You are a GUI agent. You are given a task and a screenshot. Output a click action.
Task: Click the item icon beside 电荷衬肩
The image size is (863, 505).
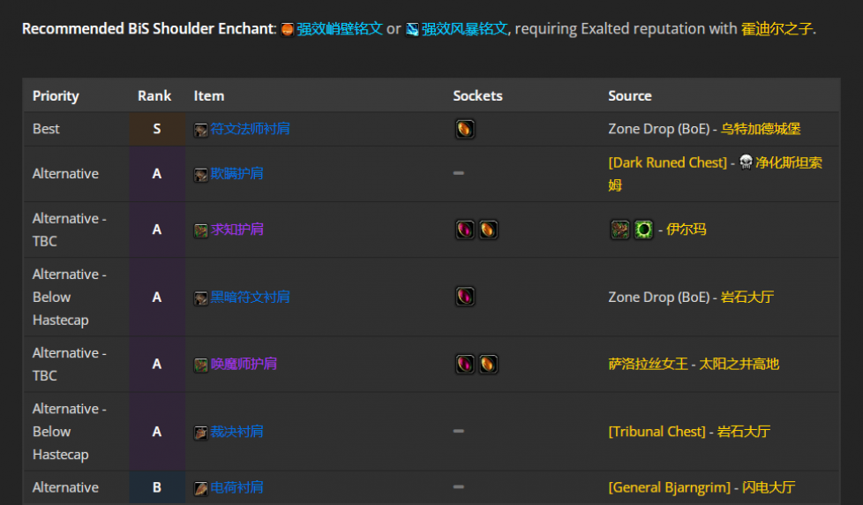(x=201, y=488)
